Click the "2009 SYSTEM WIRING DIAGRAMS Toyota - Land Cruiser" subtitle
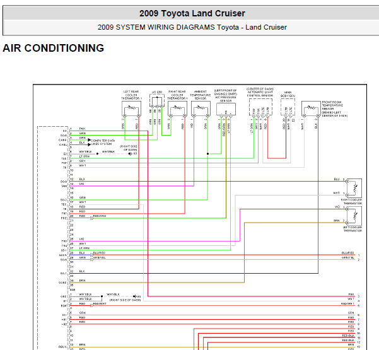 pos(192,27)
